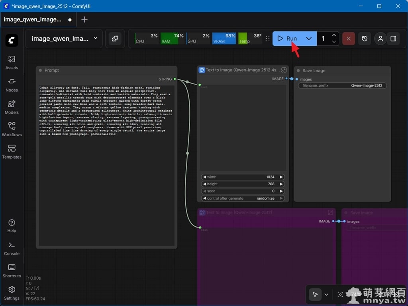Open the Templates browser
Screen dimensions: 408x306
click(12, 152)
